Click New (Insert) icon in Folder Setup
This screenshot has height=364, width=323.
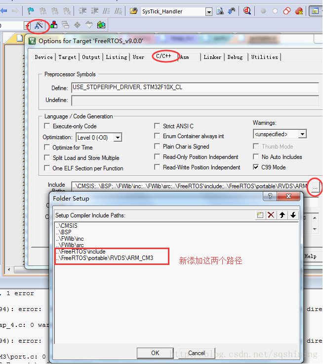point(260,215)
